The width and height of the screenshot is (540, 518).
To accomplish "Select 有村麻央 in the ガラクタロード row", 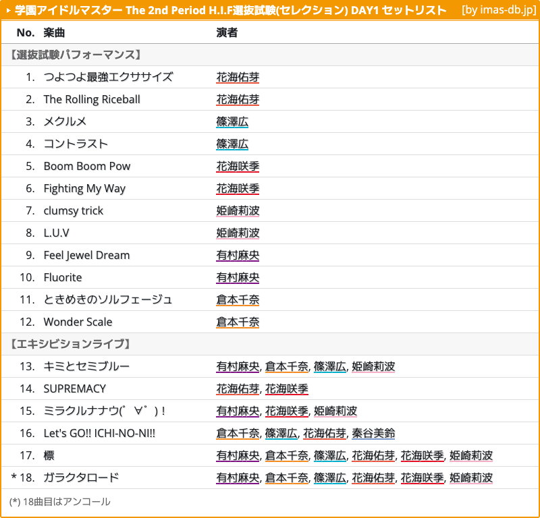I will 238,478.
